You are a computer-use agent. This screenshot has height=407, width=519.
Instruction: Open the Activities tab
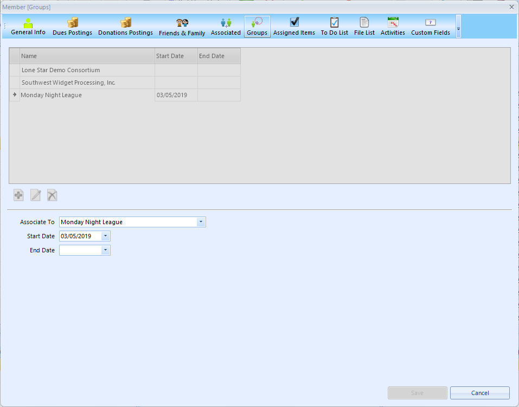(x=393, y=27)
